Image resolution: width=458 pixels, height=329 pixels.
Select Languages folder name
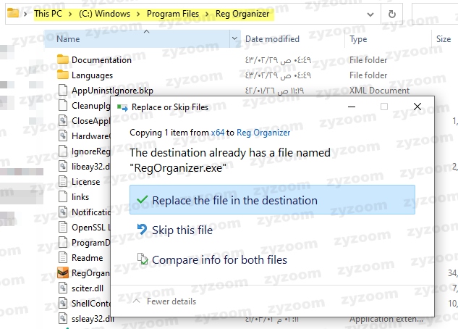(93, 75)
